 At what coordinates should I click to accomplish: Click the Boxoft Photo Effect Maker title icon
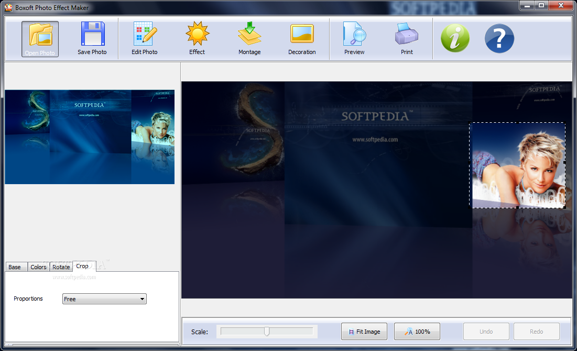(8, 7)
